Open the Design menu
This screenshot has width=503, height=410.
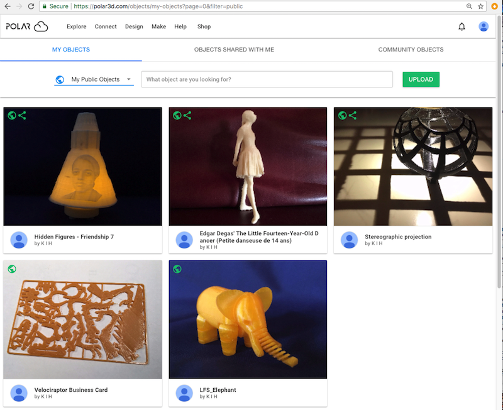tap(134, 26)
